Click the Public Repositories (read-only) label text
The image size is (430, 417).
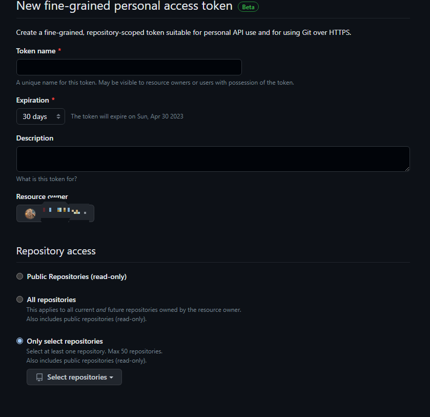[x=77, y=277]
